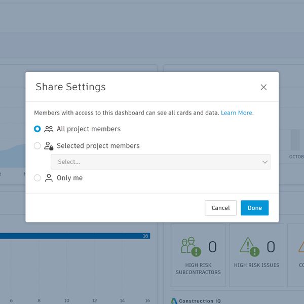
Task: Click the high risk subcontractors icon
Action: (191, 246)
